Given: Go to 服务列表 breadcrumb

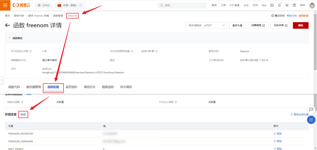Looking at the screenshot, I should (19, 16).
